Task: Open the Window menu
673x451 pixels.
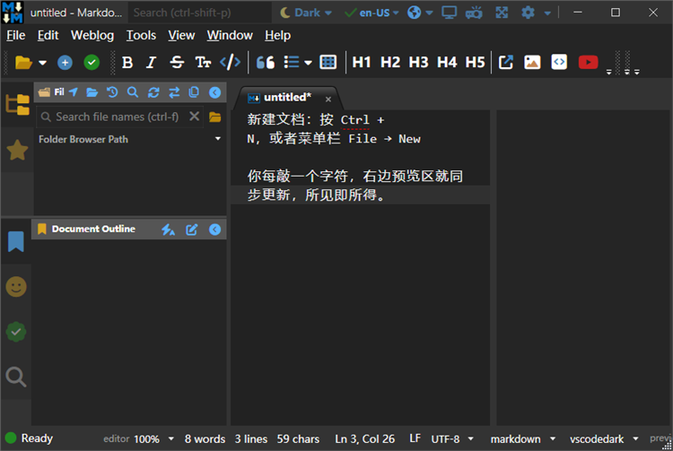Action: (230, 35)
